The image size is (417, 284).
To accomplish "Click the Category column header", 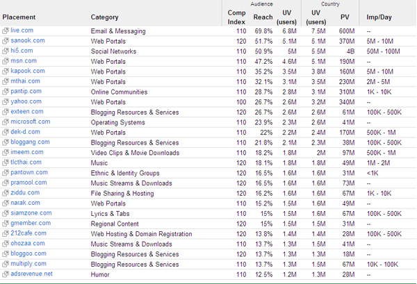I will pos(104,17).
